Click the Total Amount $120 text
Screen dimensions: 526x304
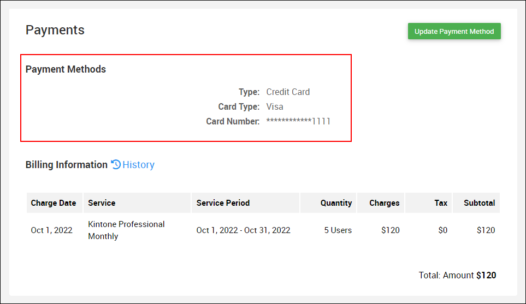457,276
